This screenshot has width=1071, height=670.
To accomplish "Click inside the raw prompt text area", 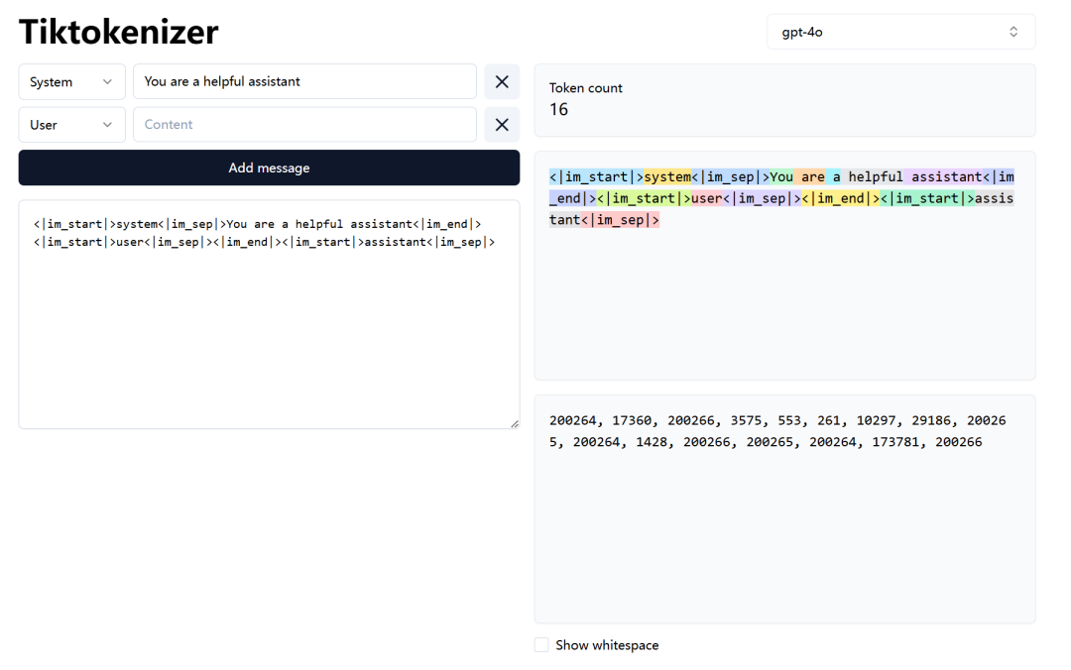I will 269,315.
